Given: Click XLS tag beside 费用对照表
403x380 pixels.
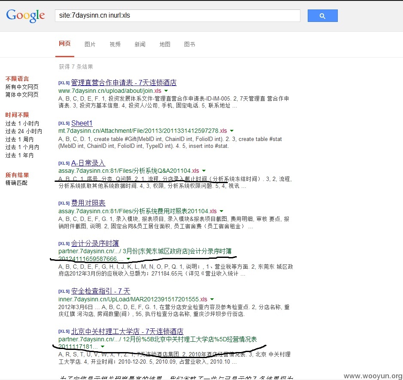Looking at the screenshot, I should (64, 203).
